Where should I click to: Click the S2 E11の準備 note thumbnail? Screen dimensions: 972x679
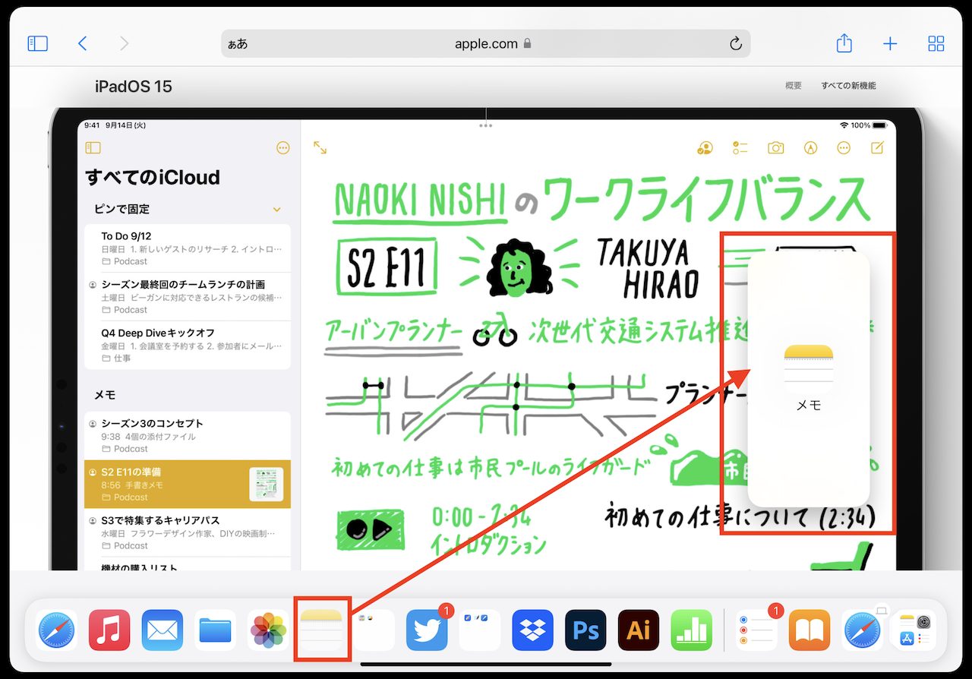267,485
